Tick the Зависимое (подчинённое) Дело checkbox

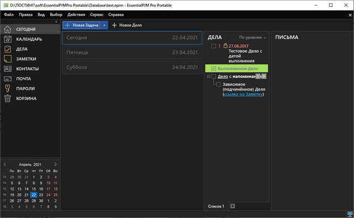click(218, 84)
